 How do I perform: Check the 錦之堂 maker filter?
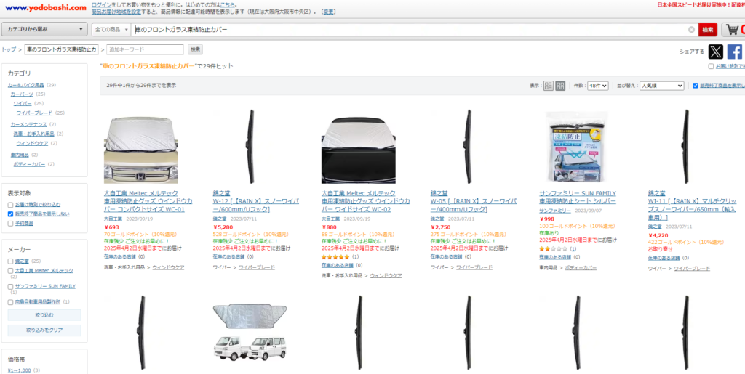(10, 261)
